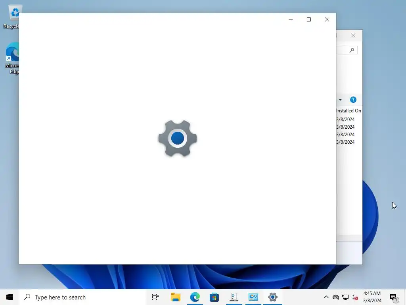Select the first 3/8/2024 update row
The image size is (406, 305).
tap(345, 119)
